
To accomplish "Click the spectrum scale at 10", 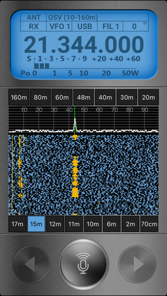I will tap(24, 110).
